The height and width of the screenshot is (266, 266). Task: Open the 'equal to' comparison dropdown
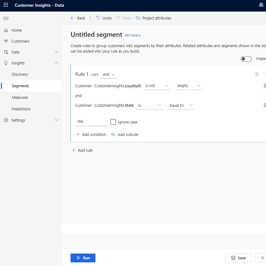click(181, 105)
